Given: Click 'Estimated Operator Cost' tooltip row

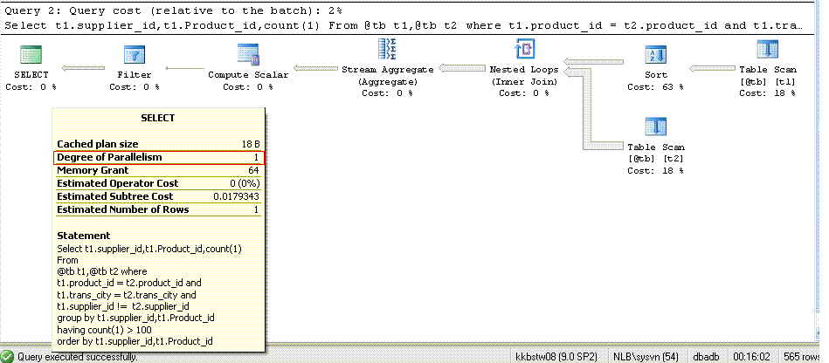Looking at the screenshot, I should [158, 183].
